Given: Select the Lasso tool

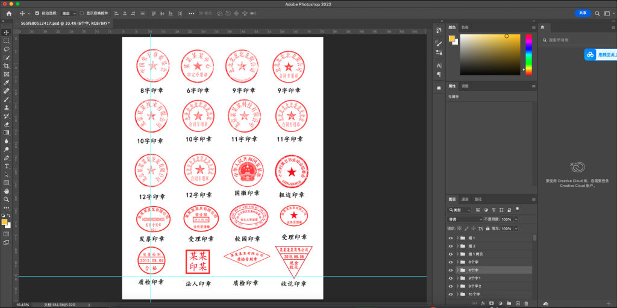Looking at the screenshot, I should (6, 49).
